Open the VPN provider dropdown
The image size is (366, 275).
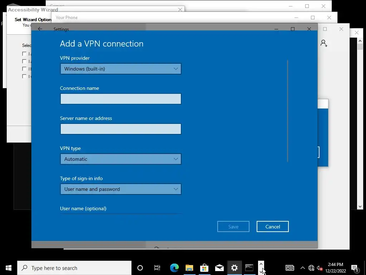121,69
